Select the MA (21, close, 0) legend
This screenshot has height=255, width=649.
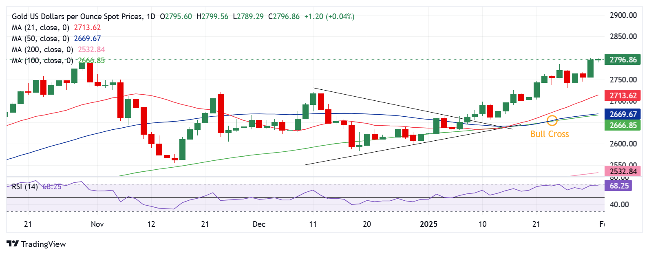pos(41,28)
